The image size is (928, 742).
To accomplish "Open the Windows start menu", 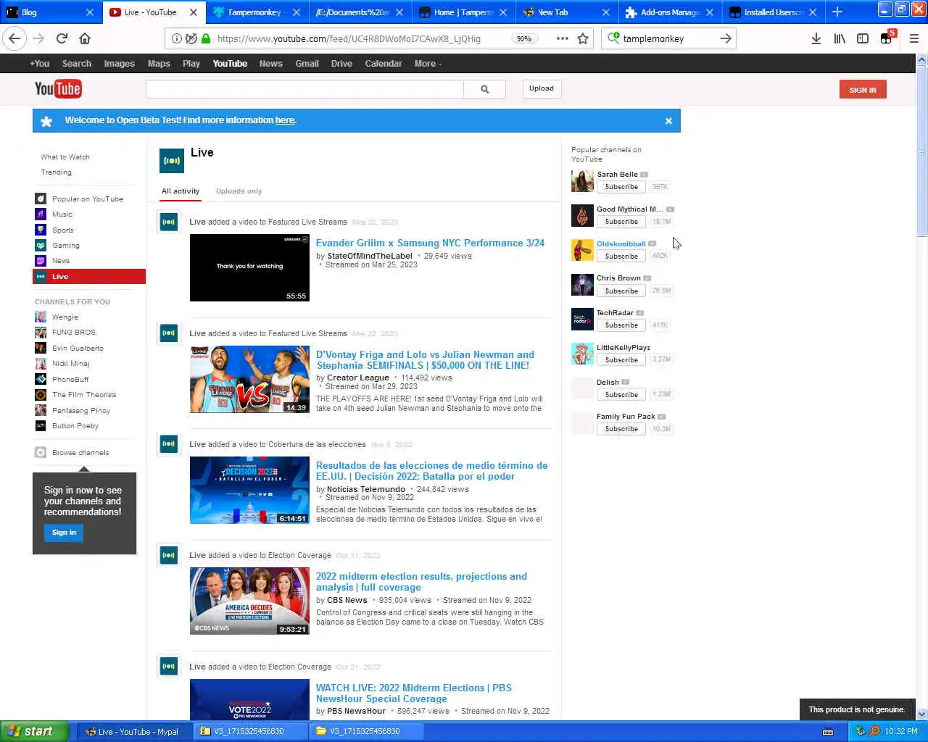I will point(35,731).
